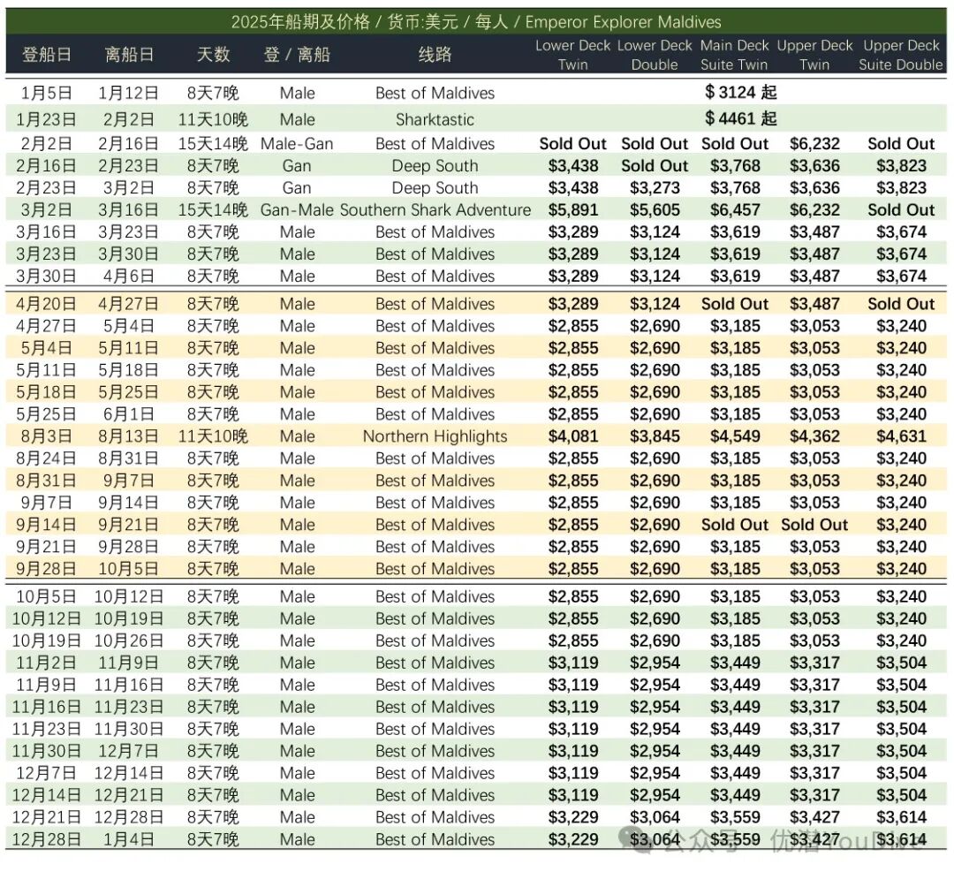This screenshot has width=954, height=879.
Task: Click the '$5,605' price
Action: pyautogui.click(x=655, y=210)
